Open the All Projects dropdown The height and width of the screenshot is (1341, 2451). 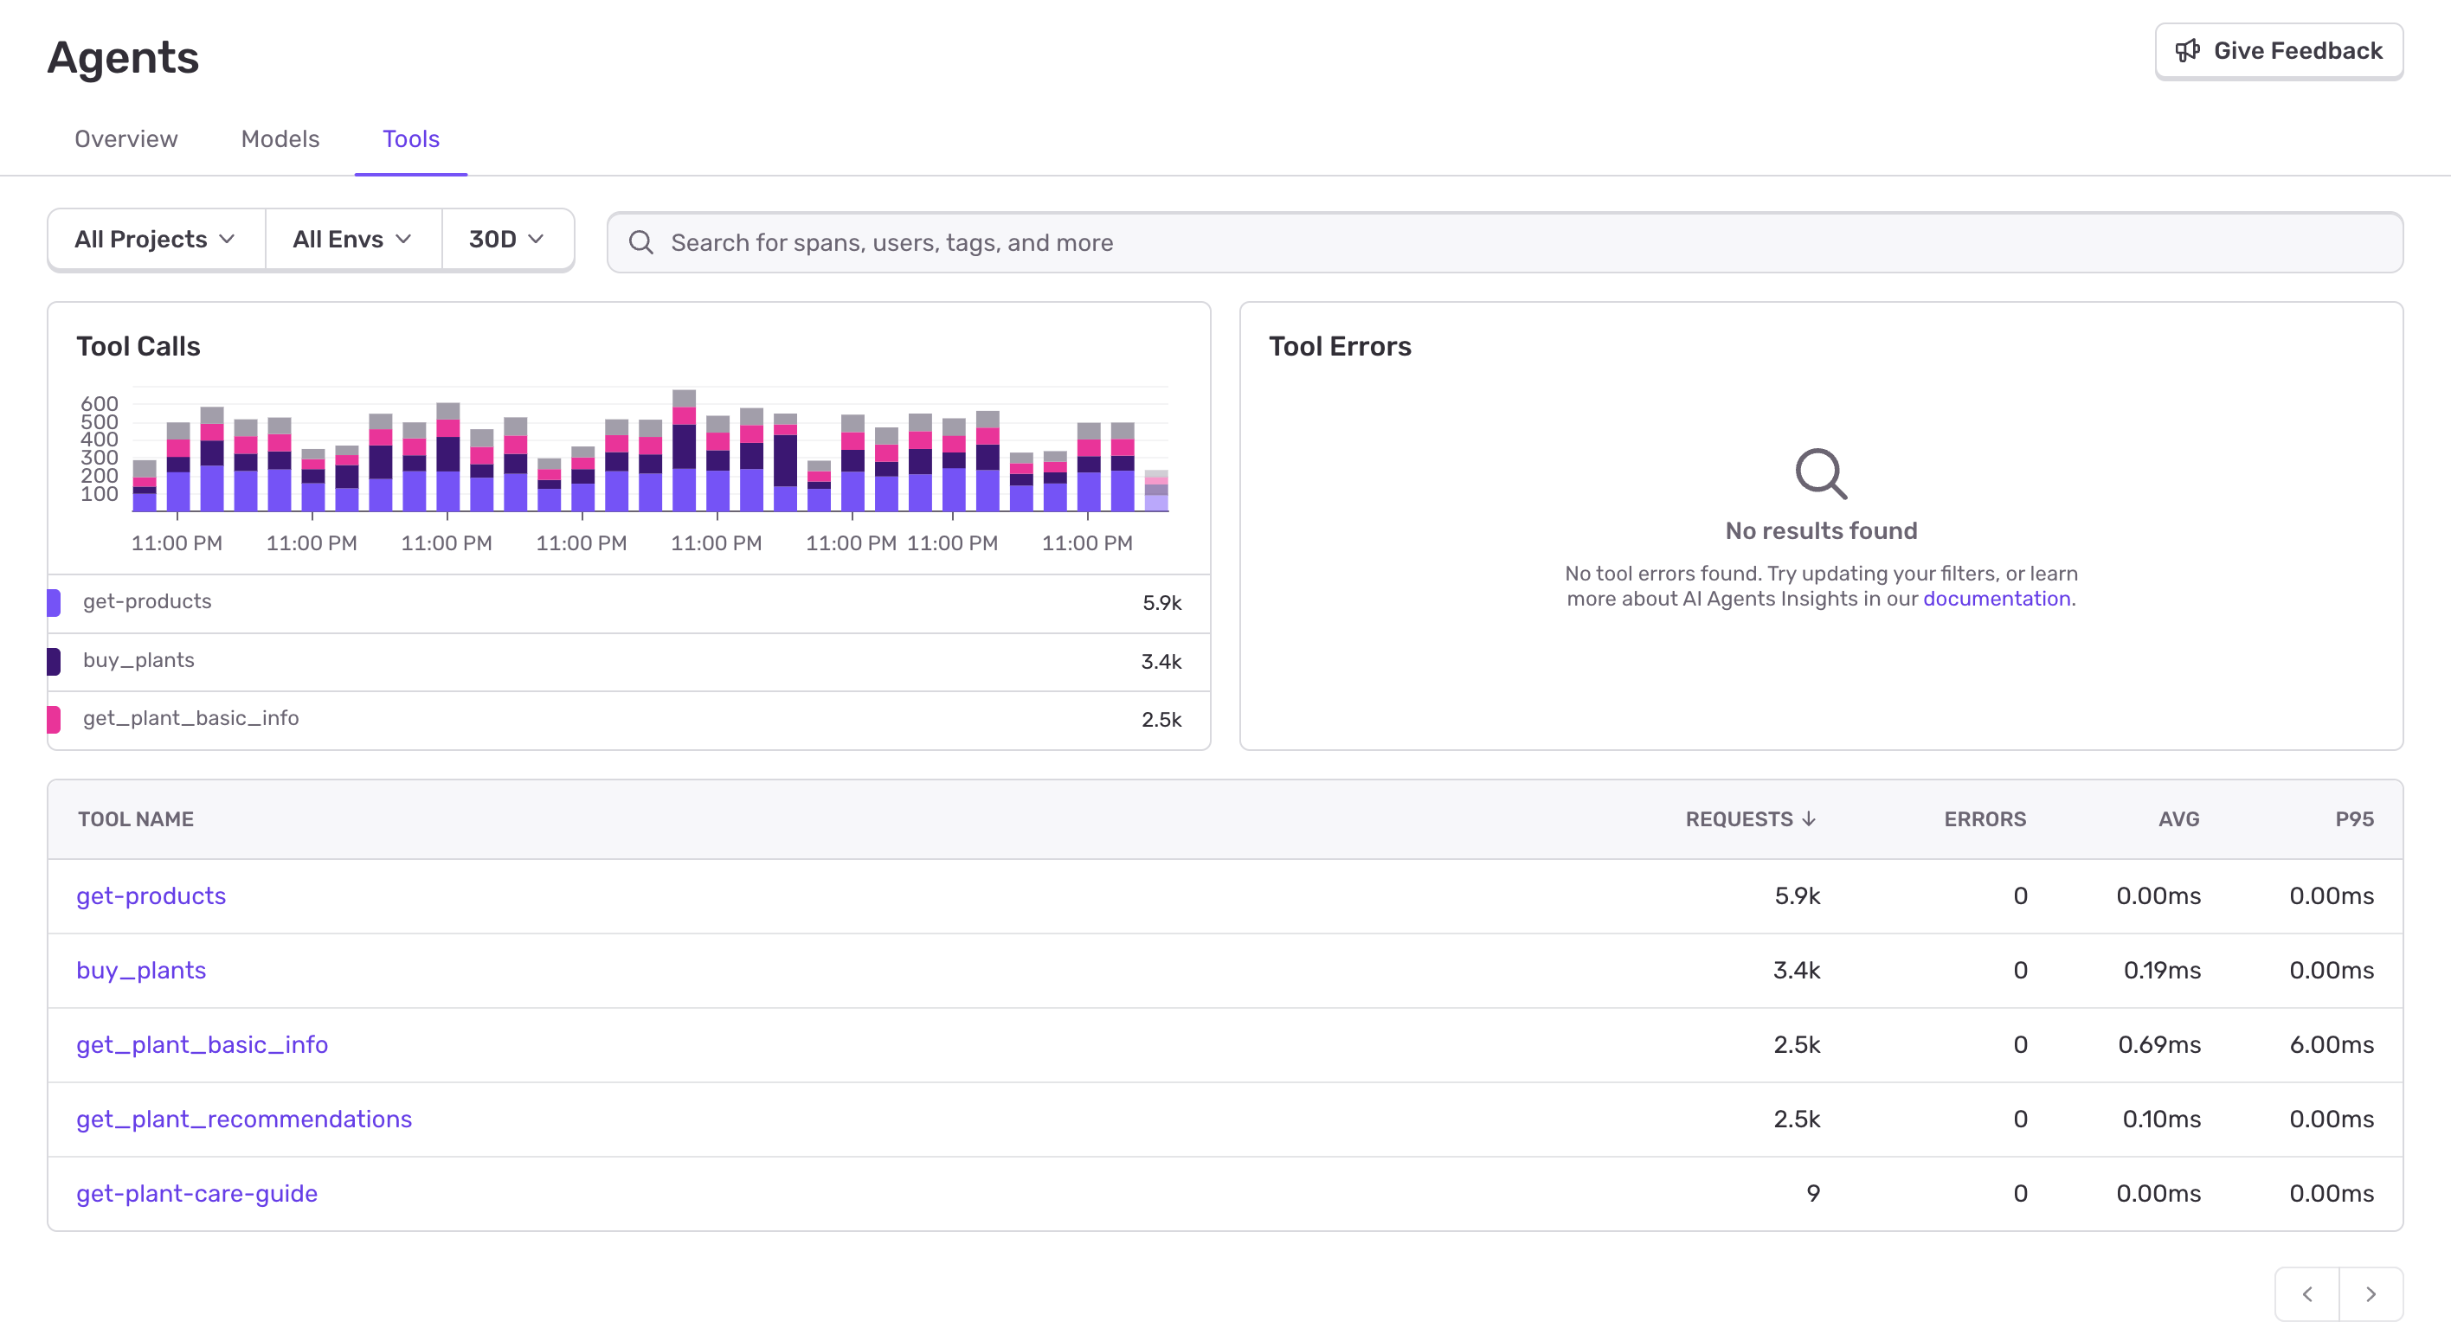tap(155, 239)
